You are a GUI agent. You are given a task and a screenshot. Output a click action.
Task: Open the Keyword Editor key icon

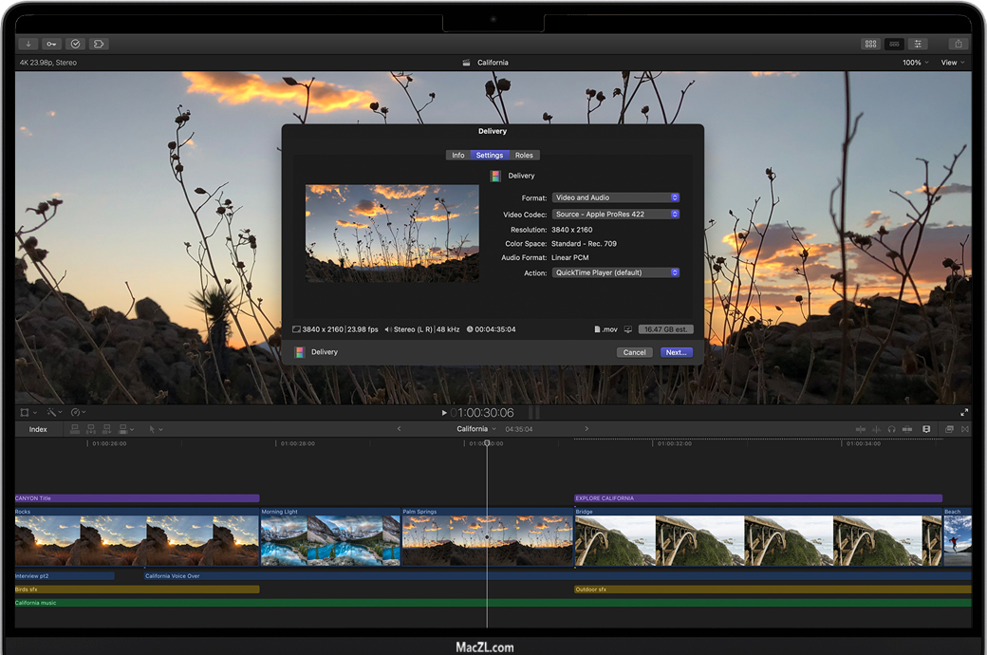click(x=51, y=44)
